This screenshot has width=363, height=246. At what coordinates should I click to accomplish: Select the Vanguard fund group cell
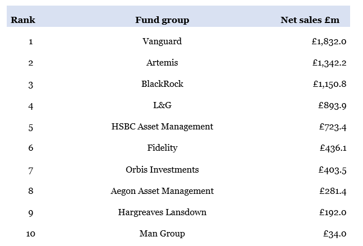pyautogui.click(x=162, y=41)
